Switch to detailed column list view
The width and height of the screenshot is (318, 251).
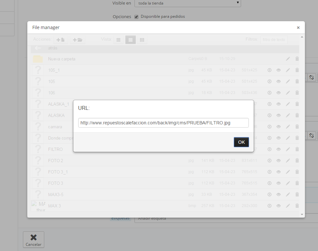click(x=142, y=40)
